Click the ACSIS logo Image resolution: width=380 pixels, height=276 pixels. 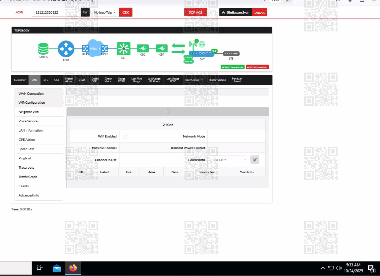click(19, 12)
